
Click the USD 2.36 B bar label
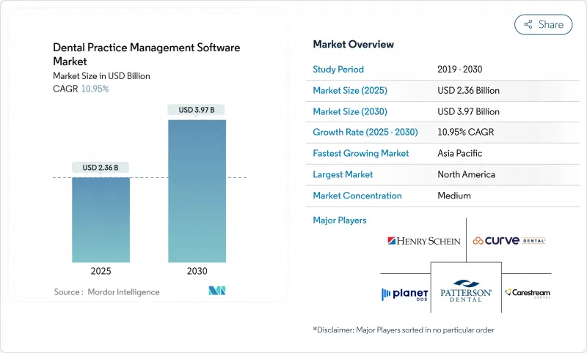point(101,168)
